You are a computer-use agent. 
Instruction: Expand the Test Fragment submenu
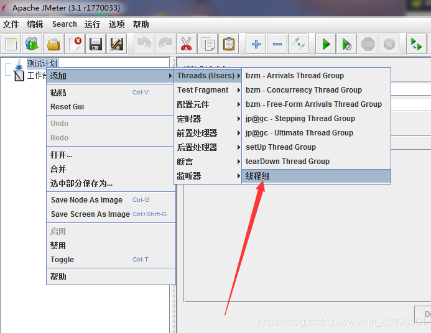point(208,90)
